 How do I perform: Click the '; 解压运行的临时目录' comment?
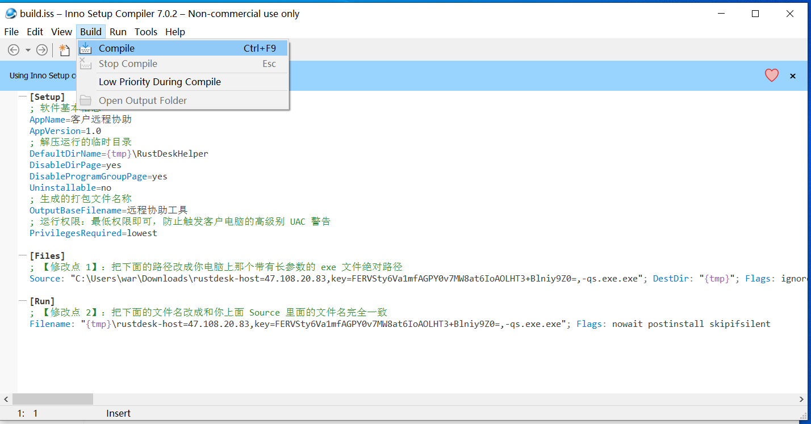(81, 142)
